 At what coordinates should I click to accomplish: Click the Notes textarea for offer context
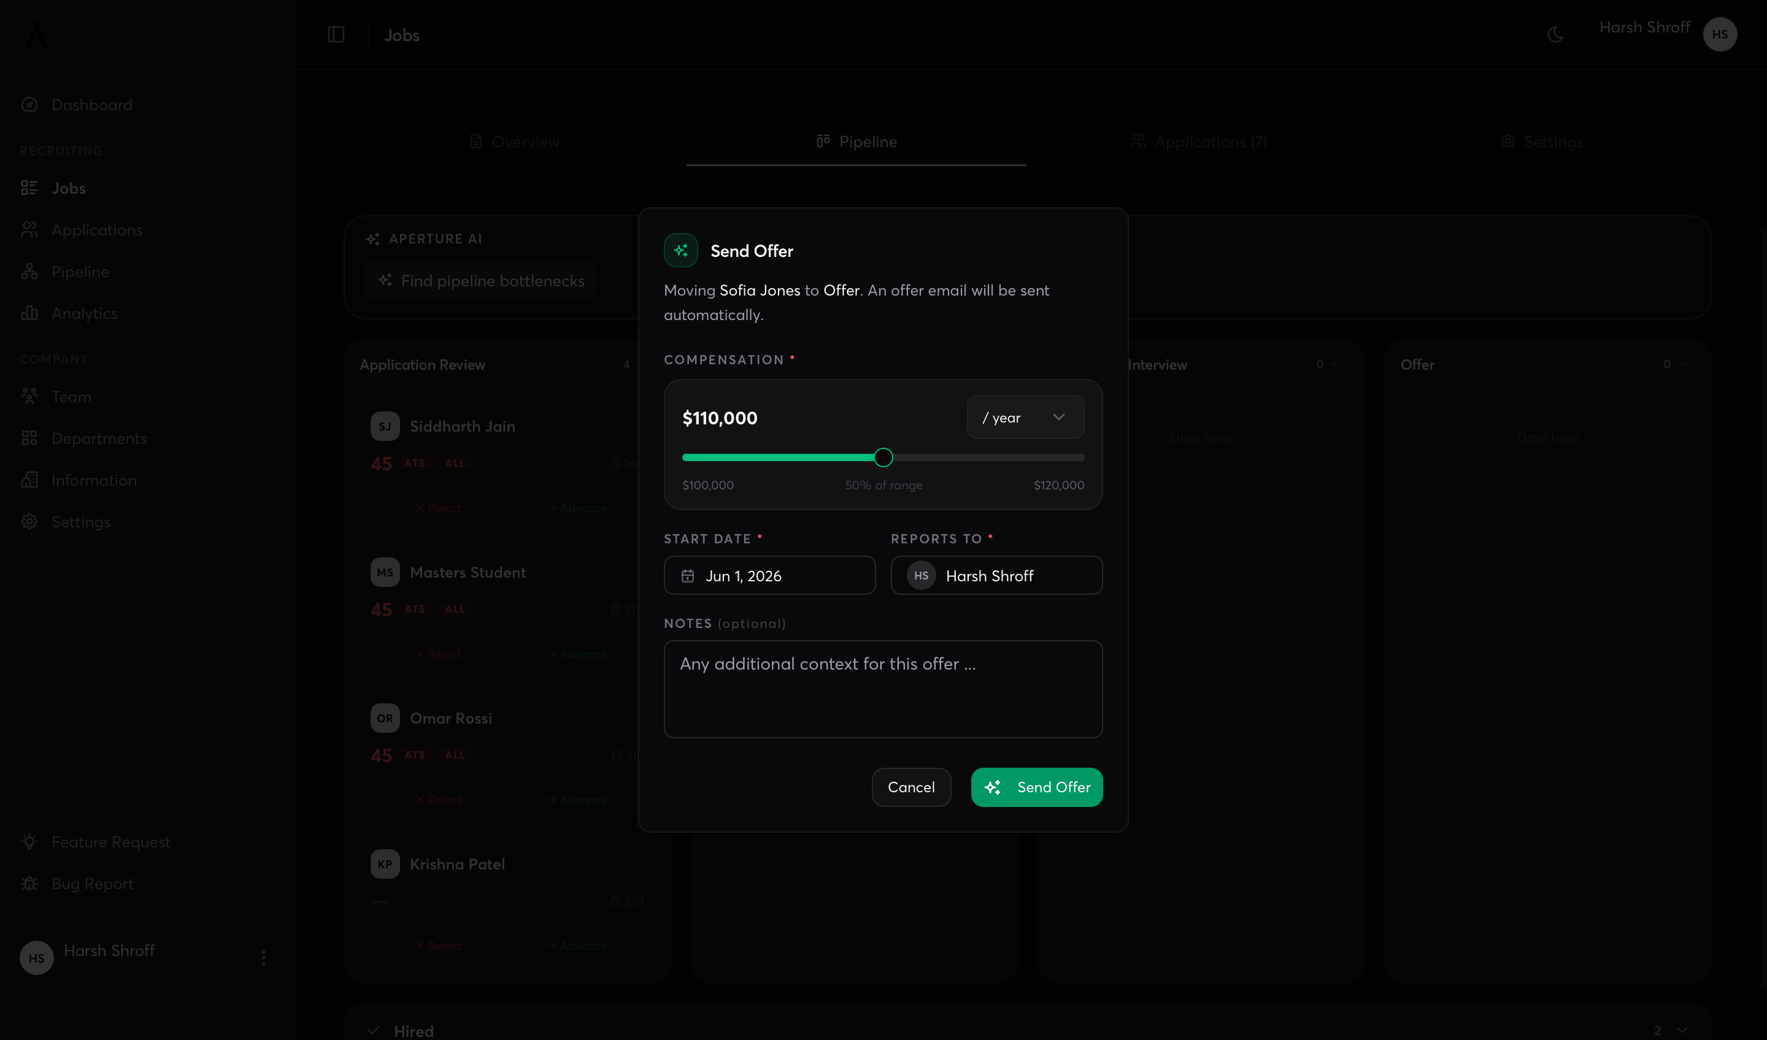883,689
